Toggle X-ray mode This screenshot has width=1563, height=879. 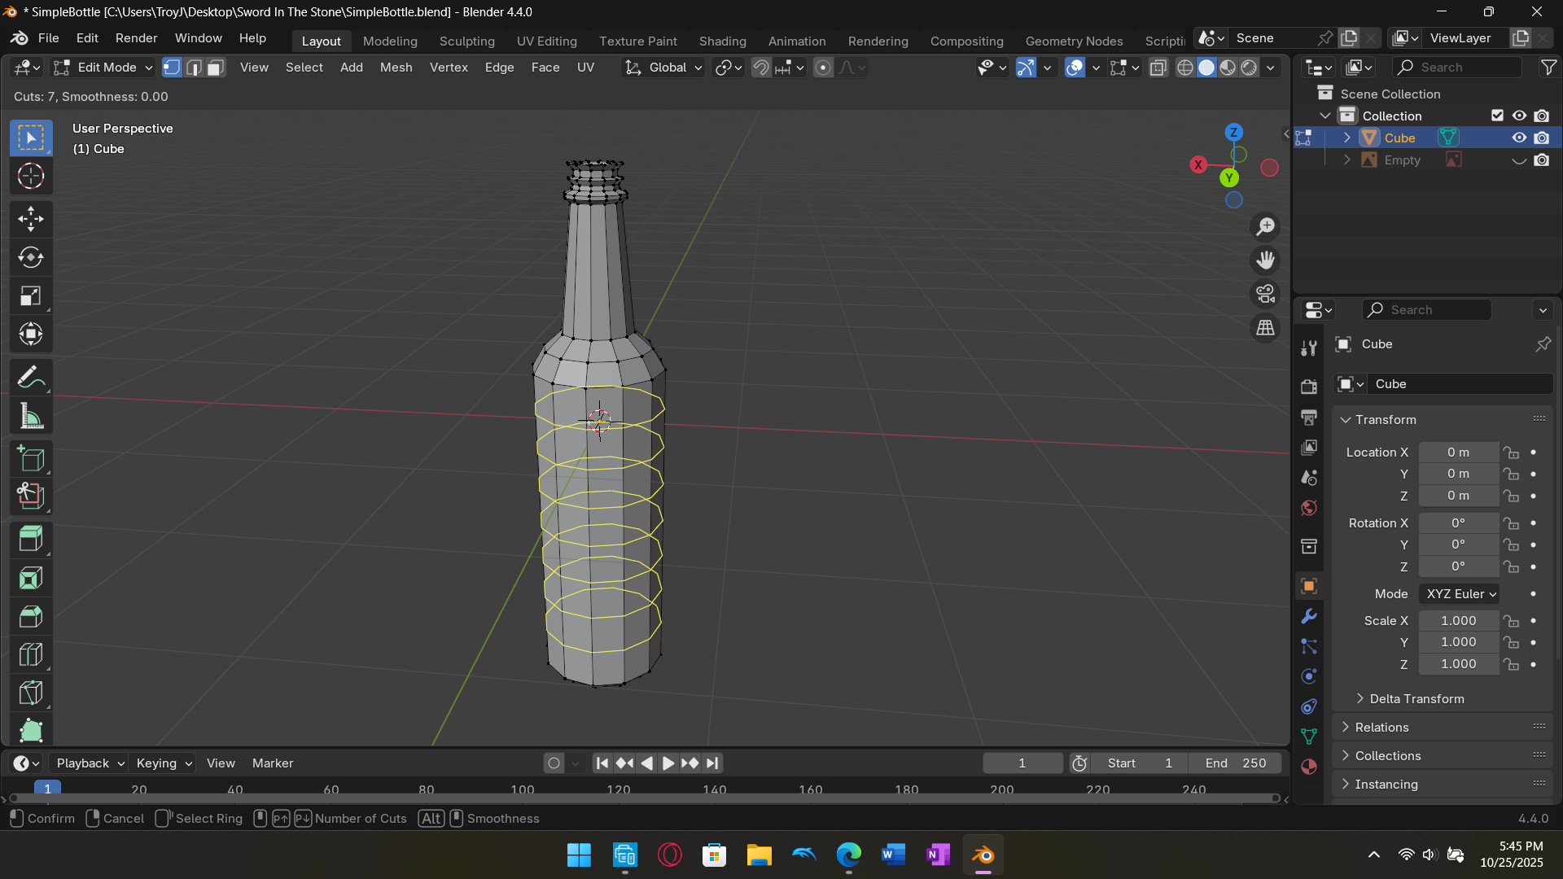pyautogui.click(x=1158, y=68)
